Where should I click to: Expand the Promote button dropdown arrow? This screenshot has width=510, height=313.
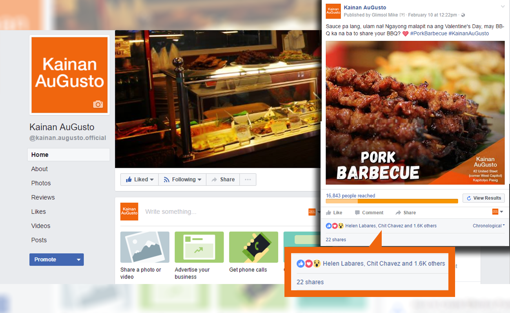(x=78, y=260)
